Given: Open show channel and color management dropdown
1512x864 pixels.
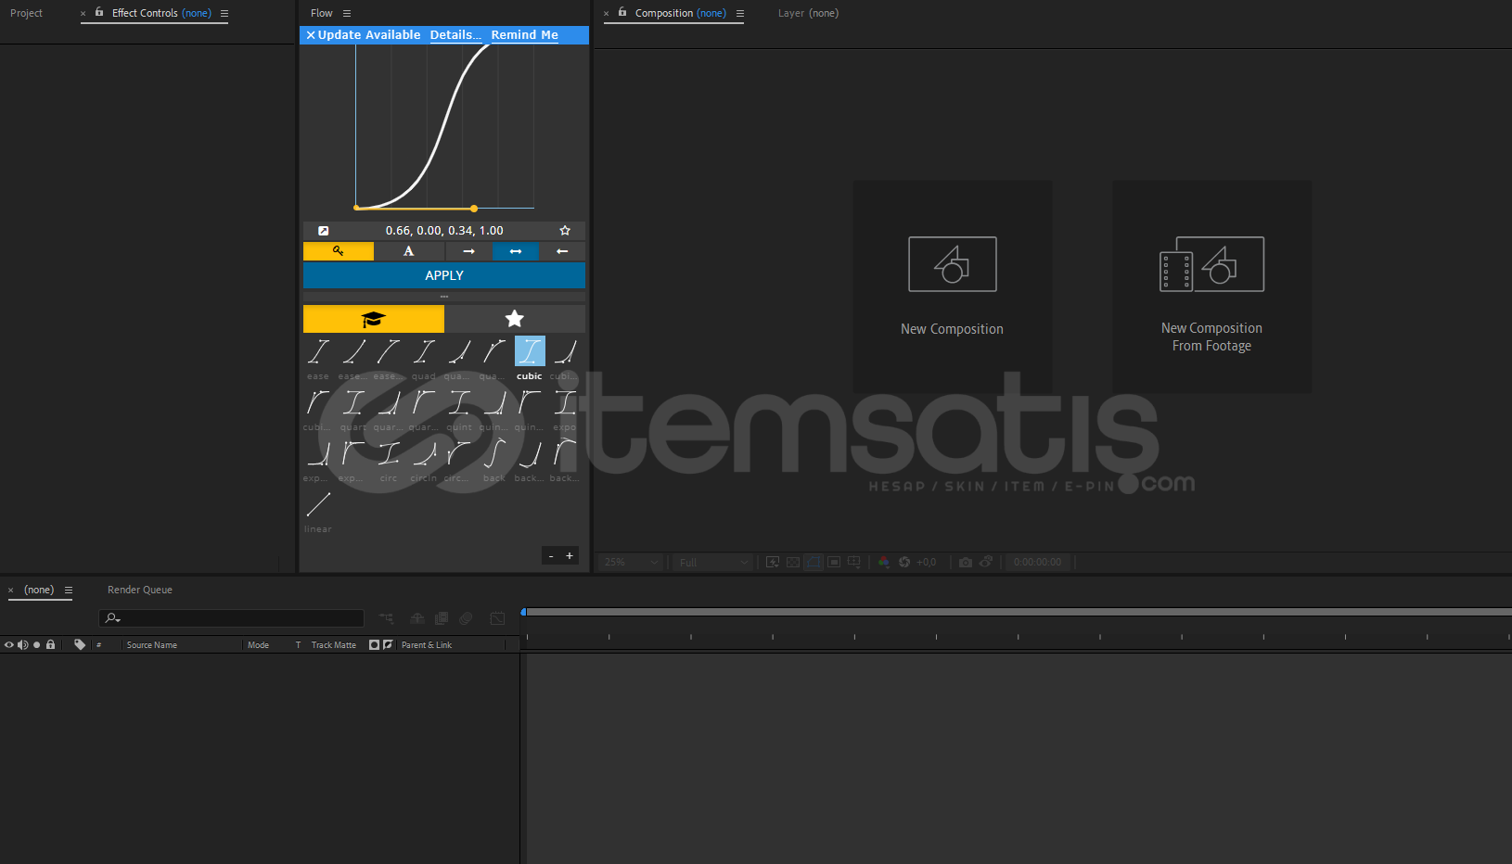Looking at the screenshot, I should (884, 562).
